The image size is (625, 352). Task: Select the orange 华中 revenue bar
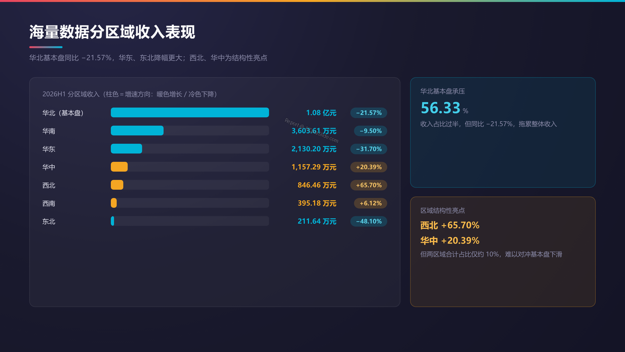coord(119,167)
